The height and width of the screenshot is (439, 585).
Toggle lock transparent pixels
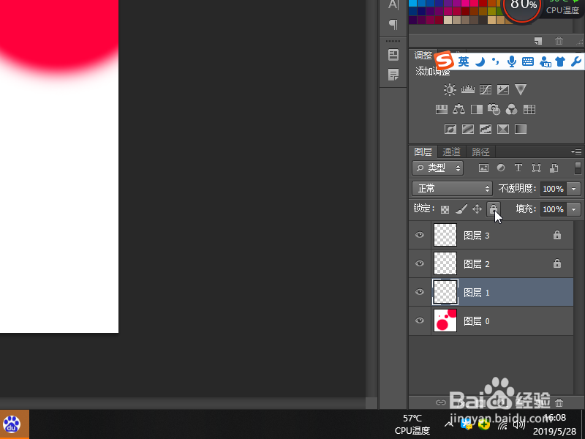coord(445,209)
